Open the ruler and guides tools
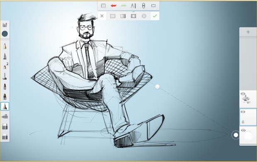257x162 pixels. coord(133,6)
